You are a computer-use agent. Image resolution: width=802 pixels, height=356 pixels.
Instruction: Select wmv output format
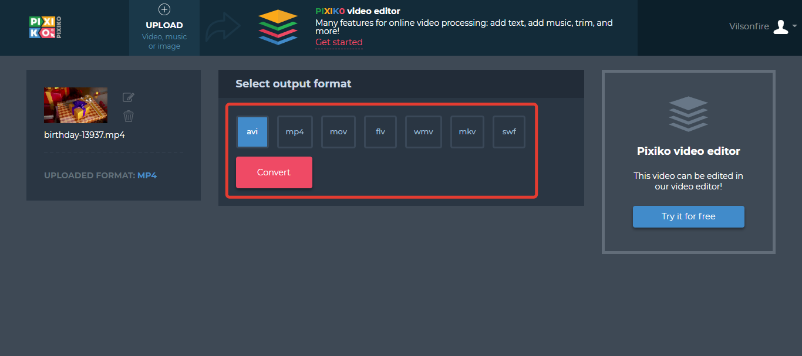coord(423,131)
